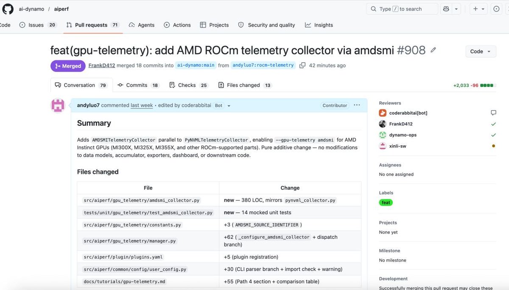Click the +2,033 −96 diffstat indicator
Image resolution: width=509 pixels, height=290 pixels.
(x=474, y=86)
